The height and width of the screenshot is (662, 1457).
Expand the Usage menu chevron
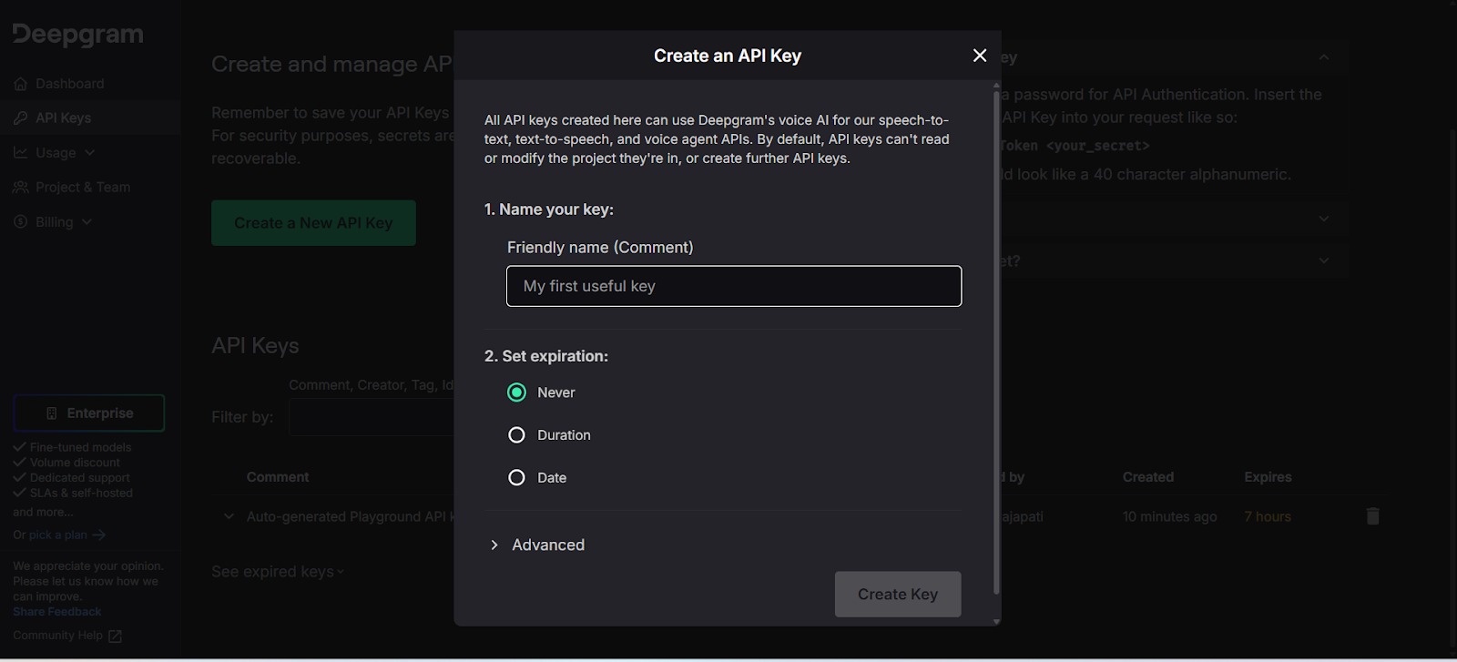tap(89, 153)
